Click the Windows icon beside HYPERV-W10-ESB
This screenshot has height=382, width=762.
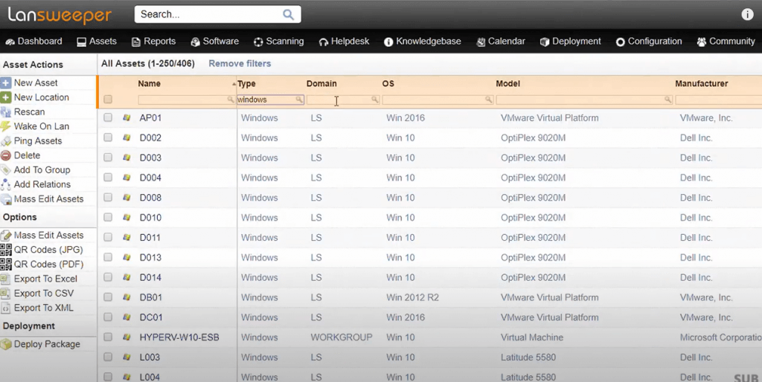127,337
